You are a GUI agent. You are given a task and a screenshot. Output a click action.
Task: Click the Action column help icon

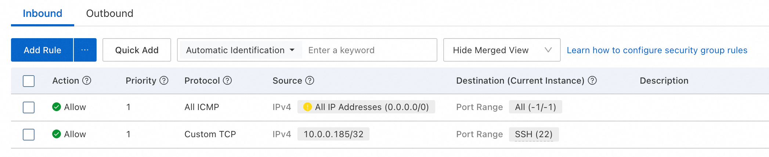pyautogui.click(x=87, y=81)
